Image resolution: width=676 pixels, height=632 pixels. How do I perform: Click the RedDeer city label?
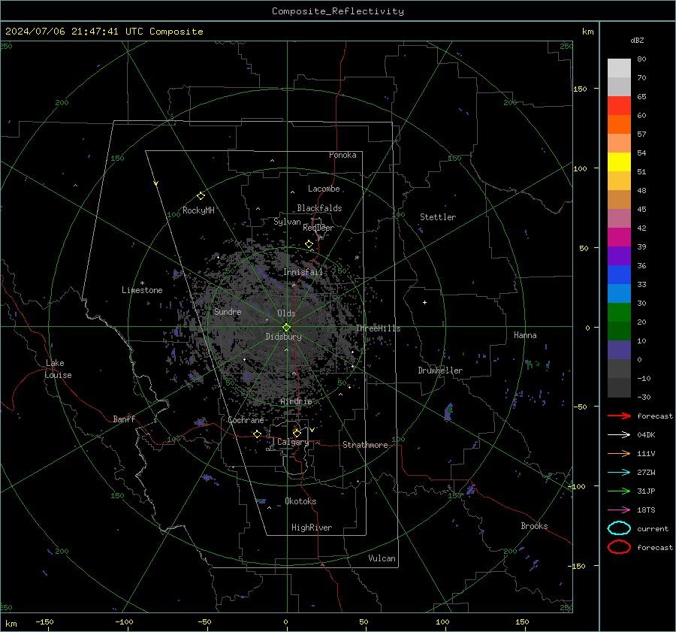coord(318,228)
